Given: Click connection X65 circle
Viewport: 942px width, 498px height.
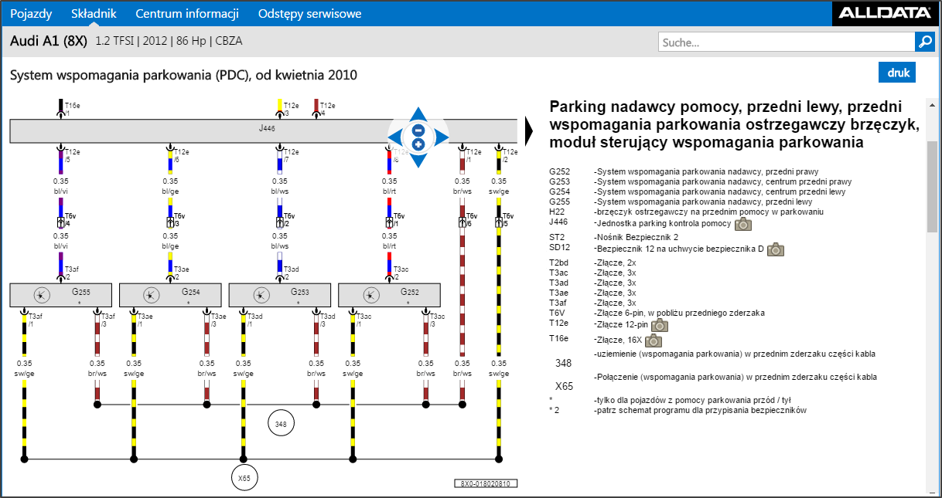Looking at the screenshot, I should 244,478.
